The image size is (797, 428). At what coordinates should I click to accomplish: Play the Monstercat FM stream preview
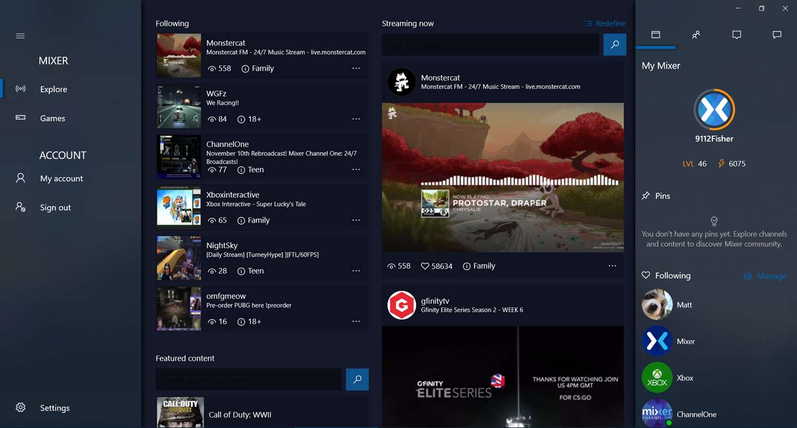click(x=503, y=178)
